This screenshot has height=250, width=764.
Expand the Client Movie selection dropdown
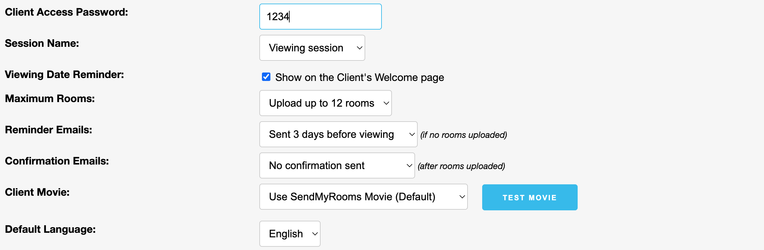tap(363, 197)
